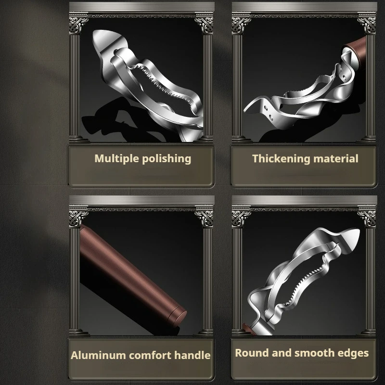Image resolution: width=385 pixels, height=385 pixels.
Task: Click the Round and smooth edges label
Action: point(302,353)
